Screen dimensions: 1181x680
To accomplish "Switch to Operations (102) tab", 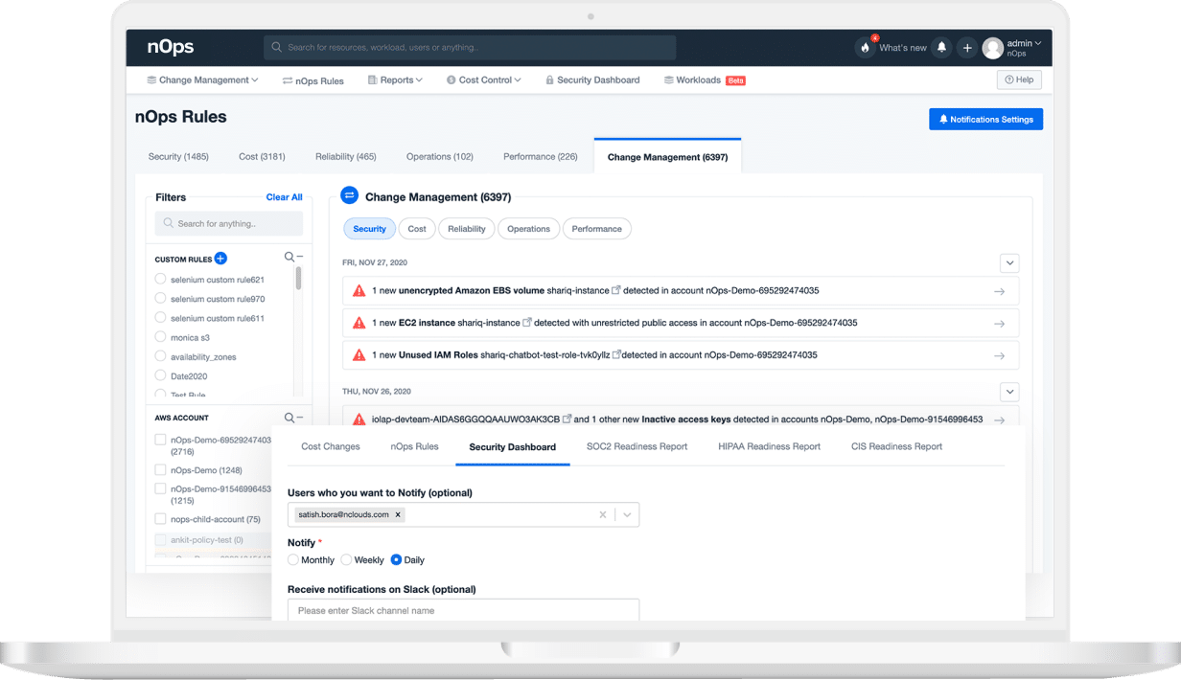I will tap(440, 156).
